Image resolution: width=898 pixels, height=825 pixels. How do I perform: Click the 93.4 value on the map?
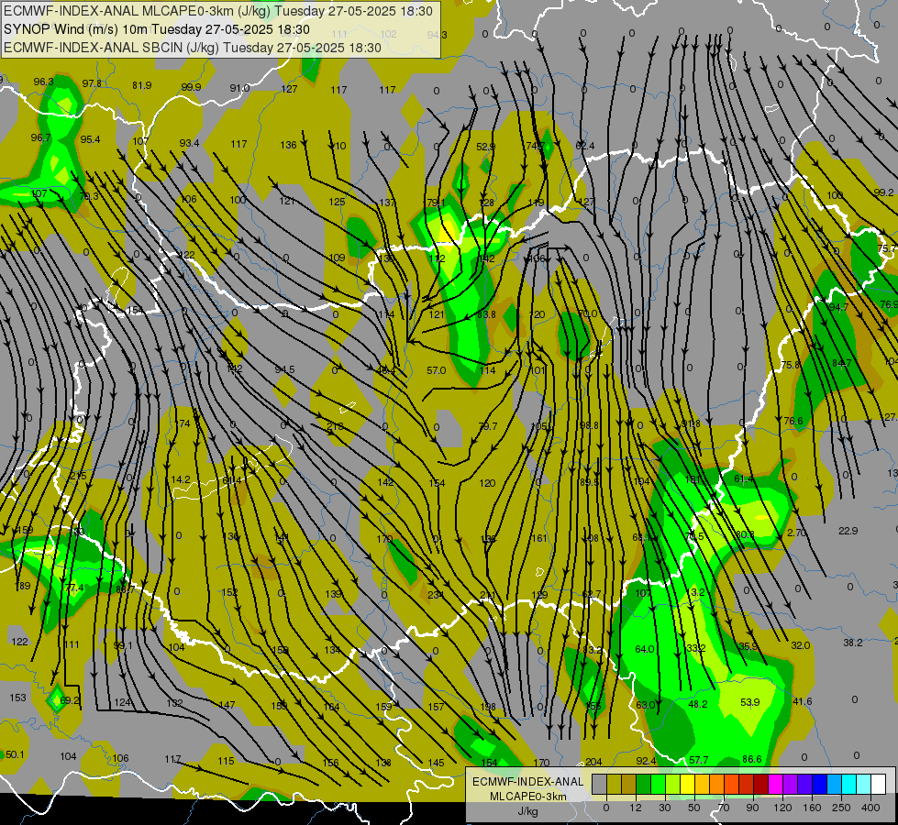[190, 143]
